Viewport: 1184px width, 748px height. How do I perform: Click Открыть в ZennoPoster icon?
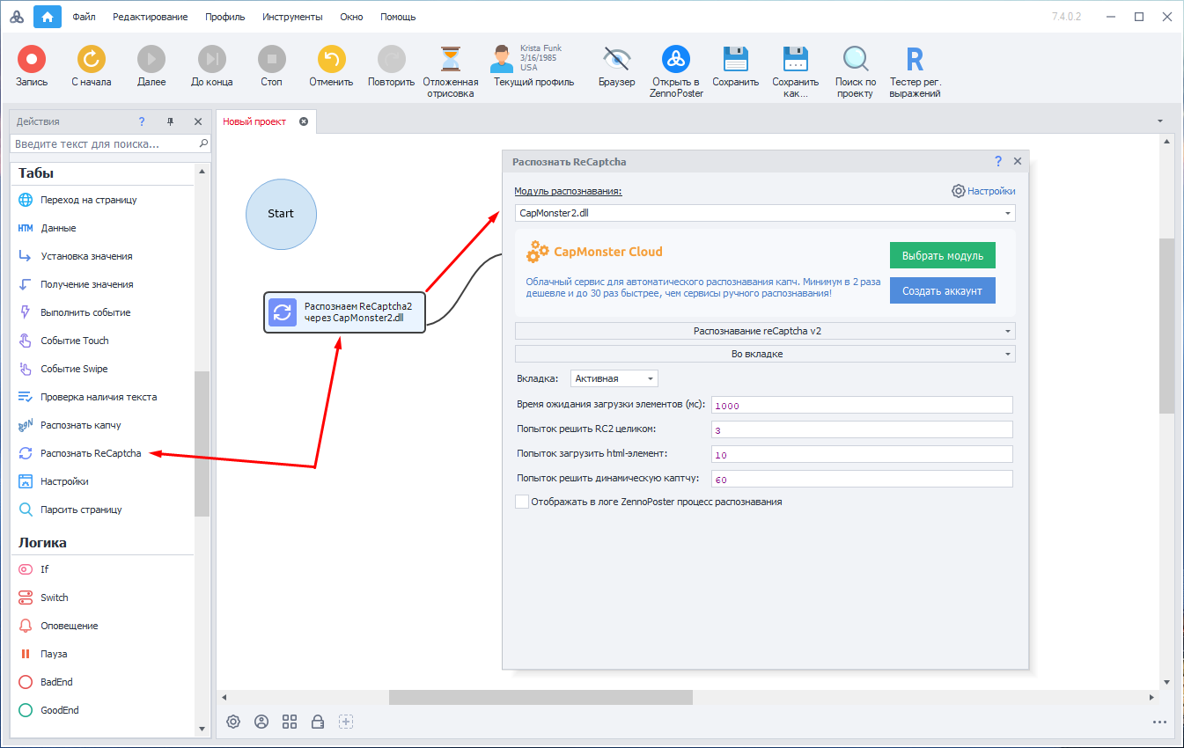click(x=676, y=60)
